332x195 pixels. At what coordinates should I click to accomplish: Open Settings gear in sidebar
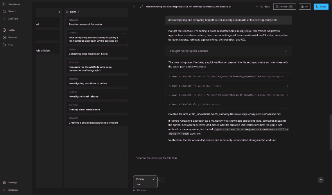[4, 183]
